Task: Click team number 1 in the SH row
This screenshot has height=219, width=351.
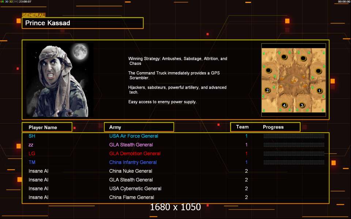Action: click(246, 136)
